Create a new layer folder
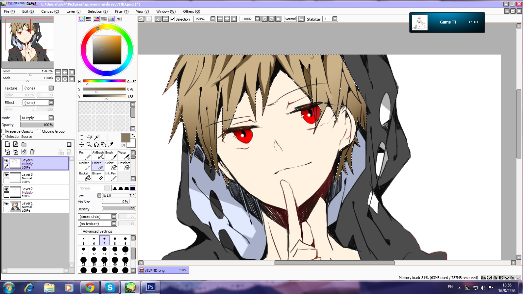This screenshot has height=294, width=523. (24, 144)
